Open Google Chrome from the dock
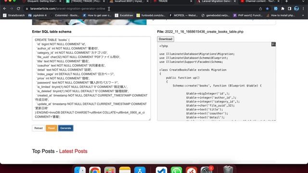Viewport: 308px width, 173px height. point(95,170)
